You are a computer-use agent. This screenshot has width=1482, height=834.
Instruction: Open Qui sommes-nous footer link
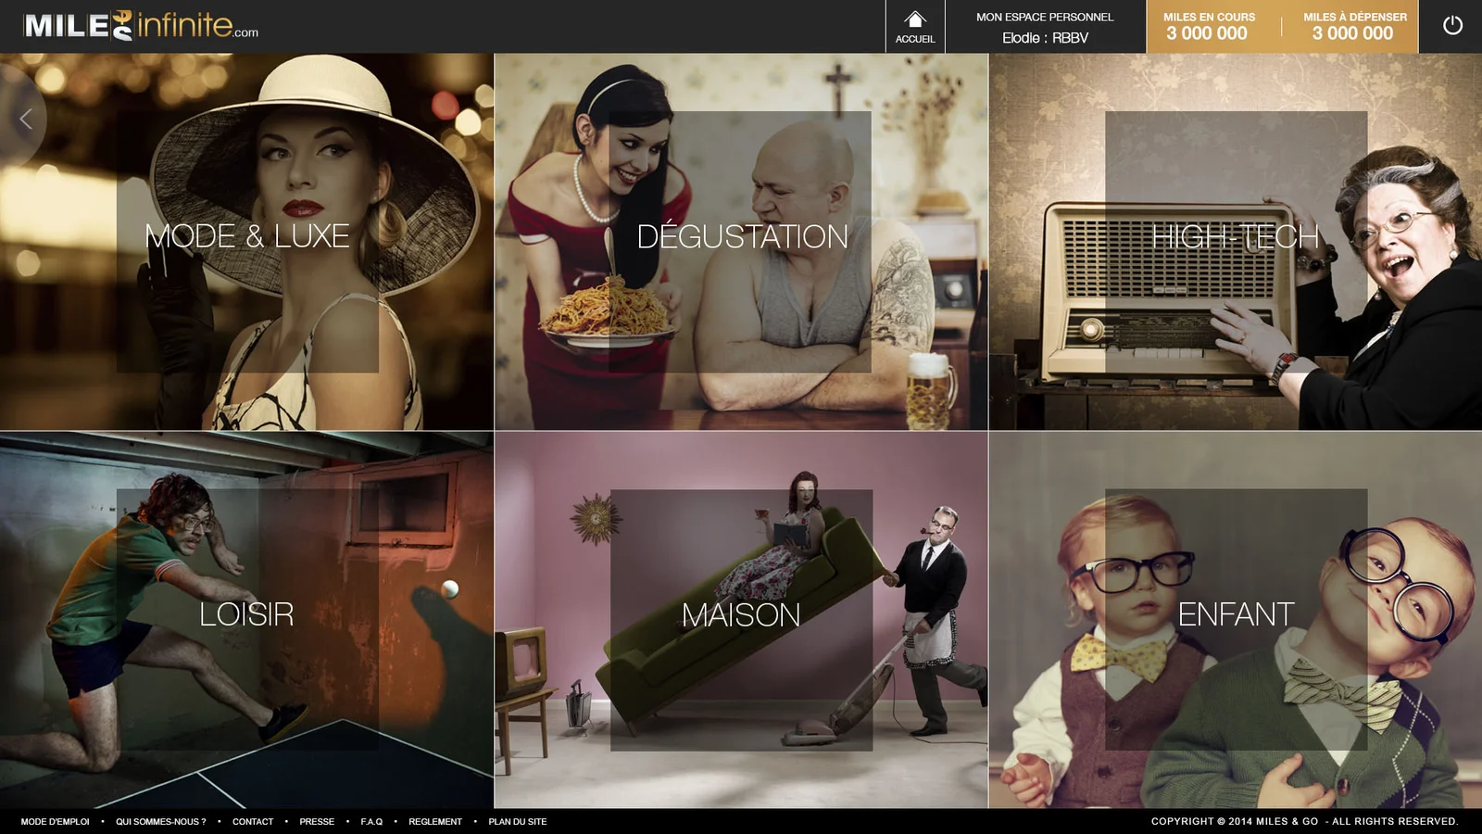coord(160,822)
